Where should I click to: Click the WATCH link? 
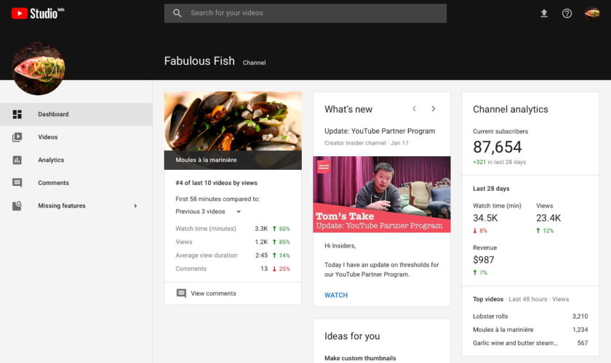click(336, 295)
